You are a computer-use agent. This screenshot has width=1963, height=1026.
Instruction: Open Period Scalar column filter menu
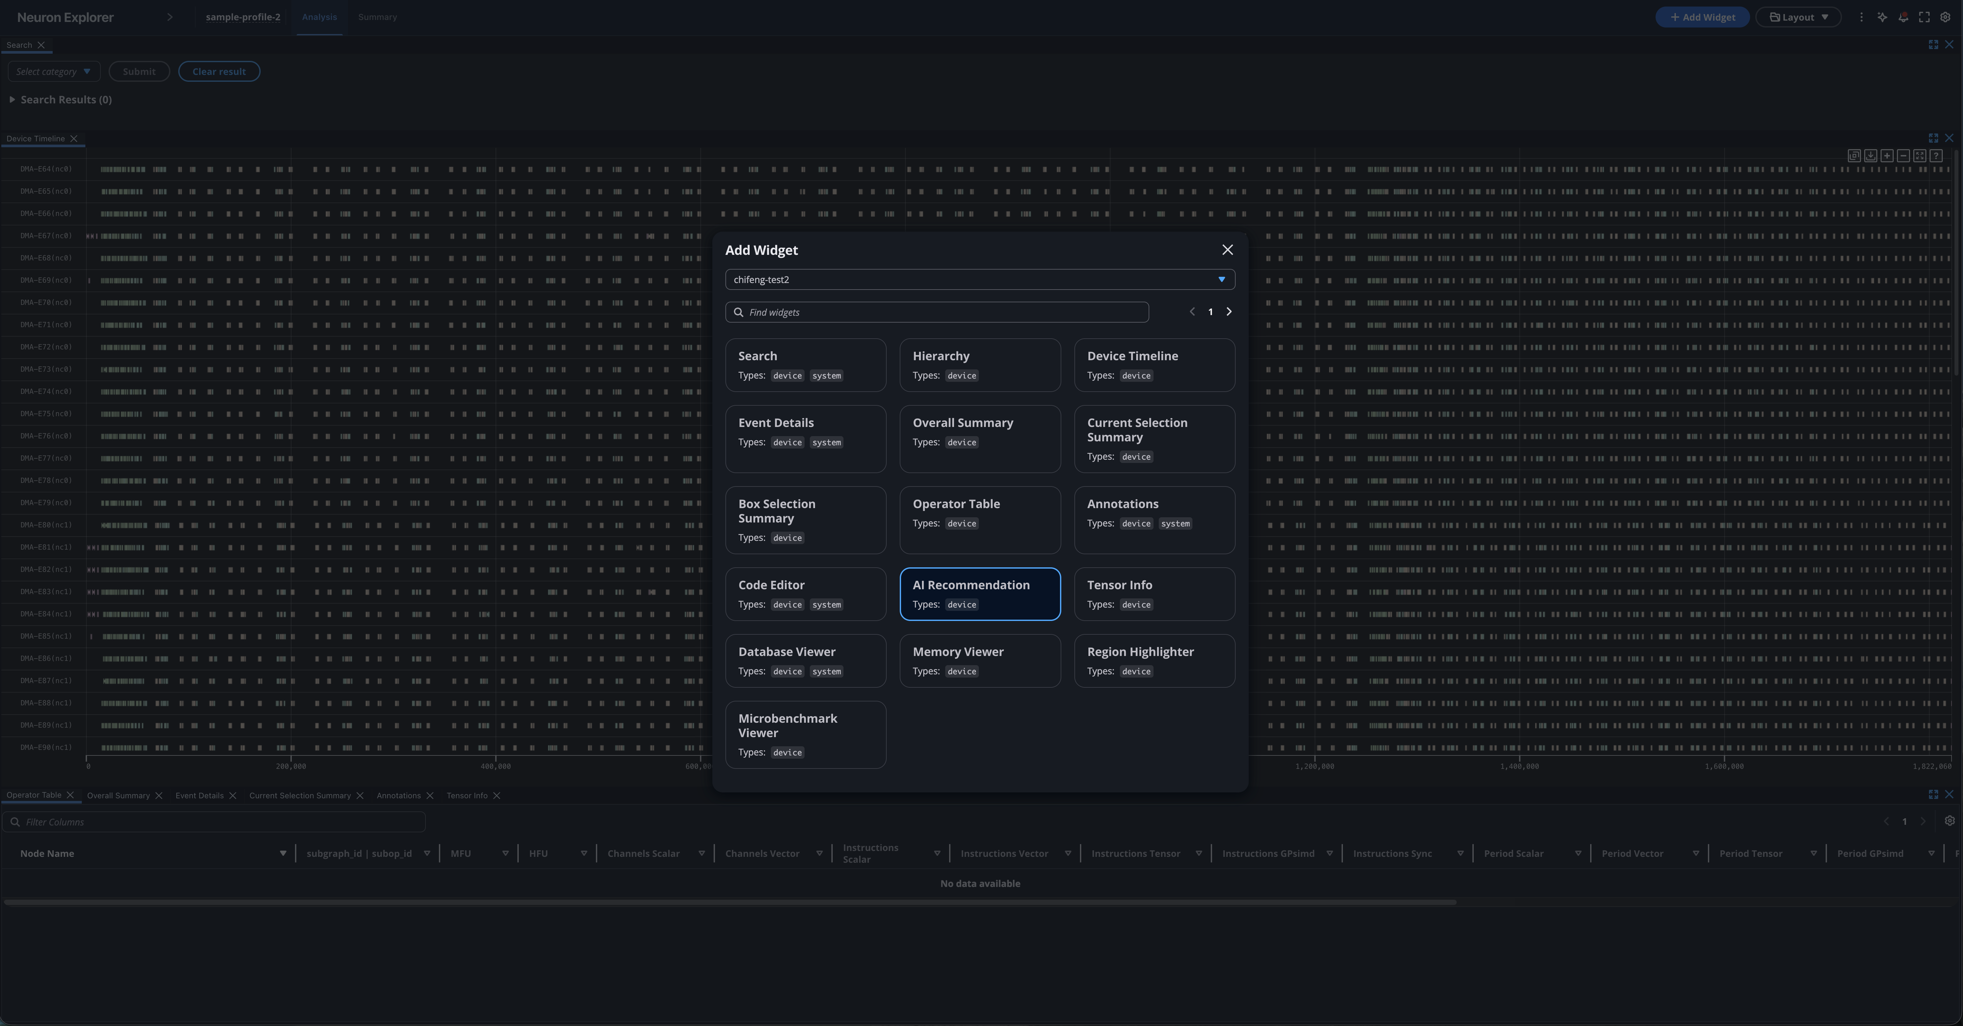(1577, 854)
